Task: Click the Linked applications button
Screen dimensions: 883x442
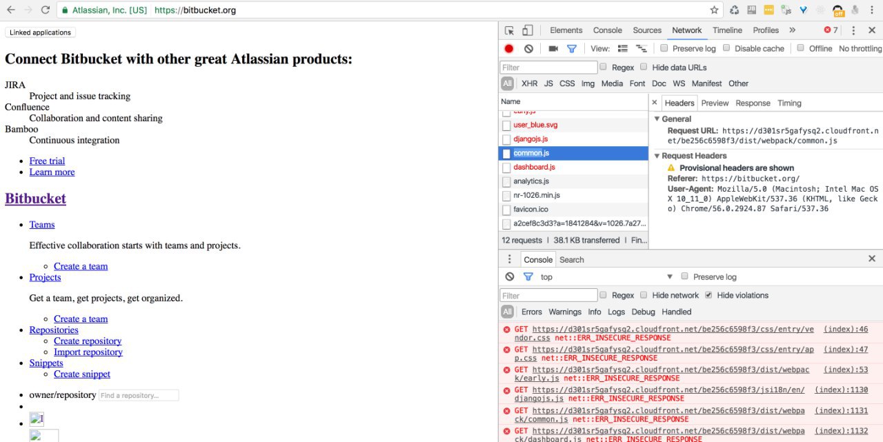Action: (40, 32)
